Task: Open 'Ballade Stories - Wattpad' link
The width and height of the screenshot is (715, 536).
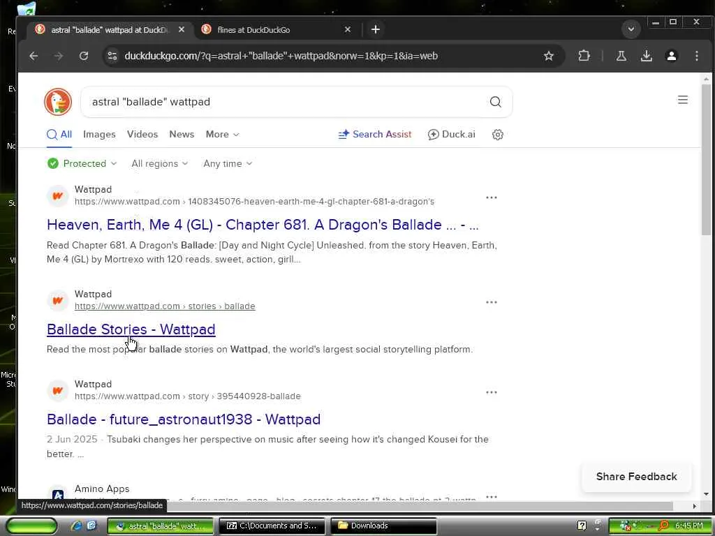Action: [131, 329]
